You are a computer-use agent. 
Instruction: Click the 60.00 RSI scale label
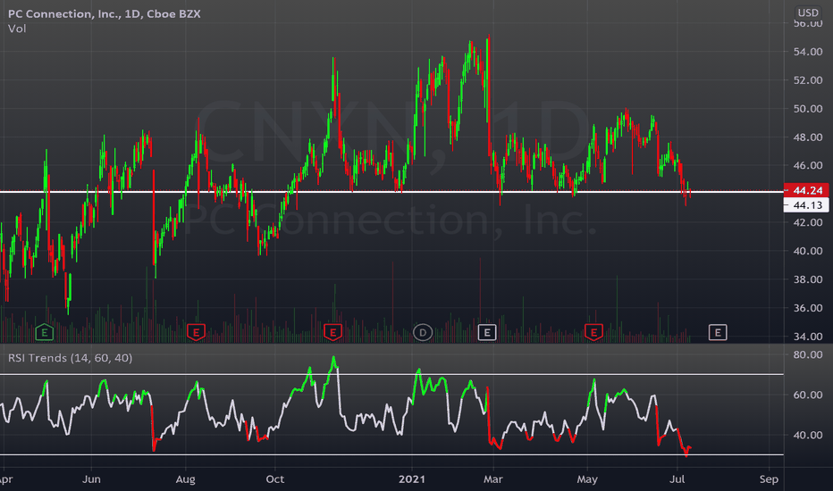pyautogui.click(x=807, y=395)
